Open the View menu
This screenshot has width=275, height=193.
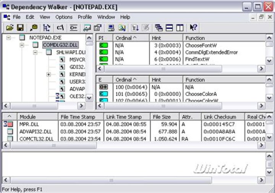click(45, 17)
